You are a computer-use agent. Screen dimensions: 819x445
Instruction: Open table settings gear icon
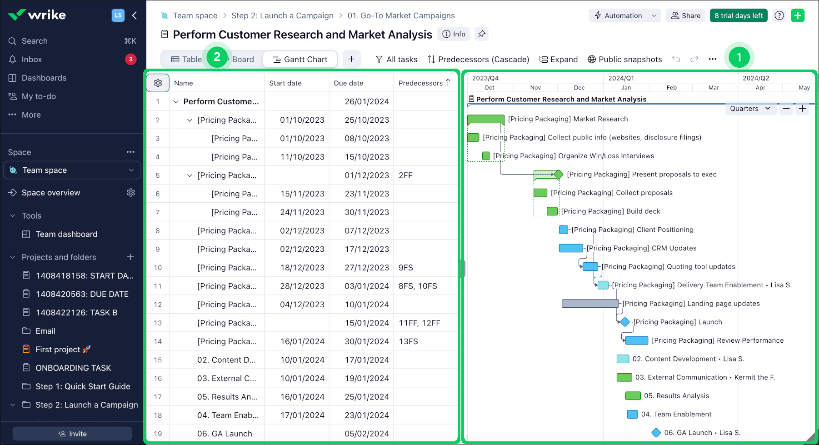point(158,83)
